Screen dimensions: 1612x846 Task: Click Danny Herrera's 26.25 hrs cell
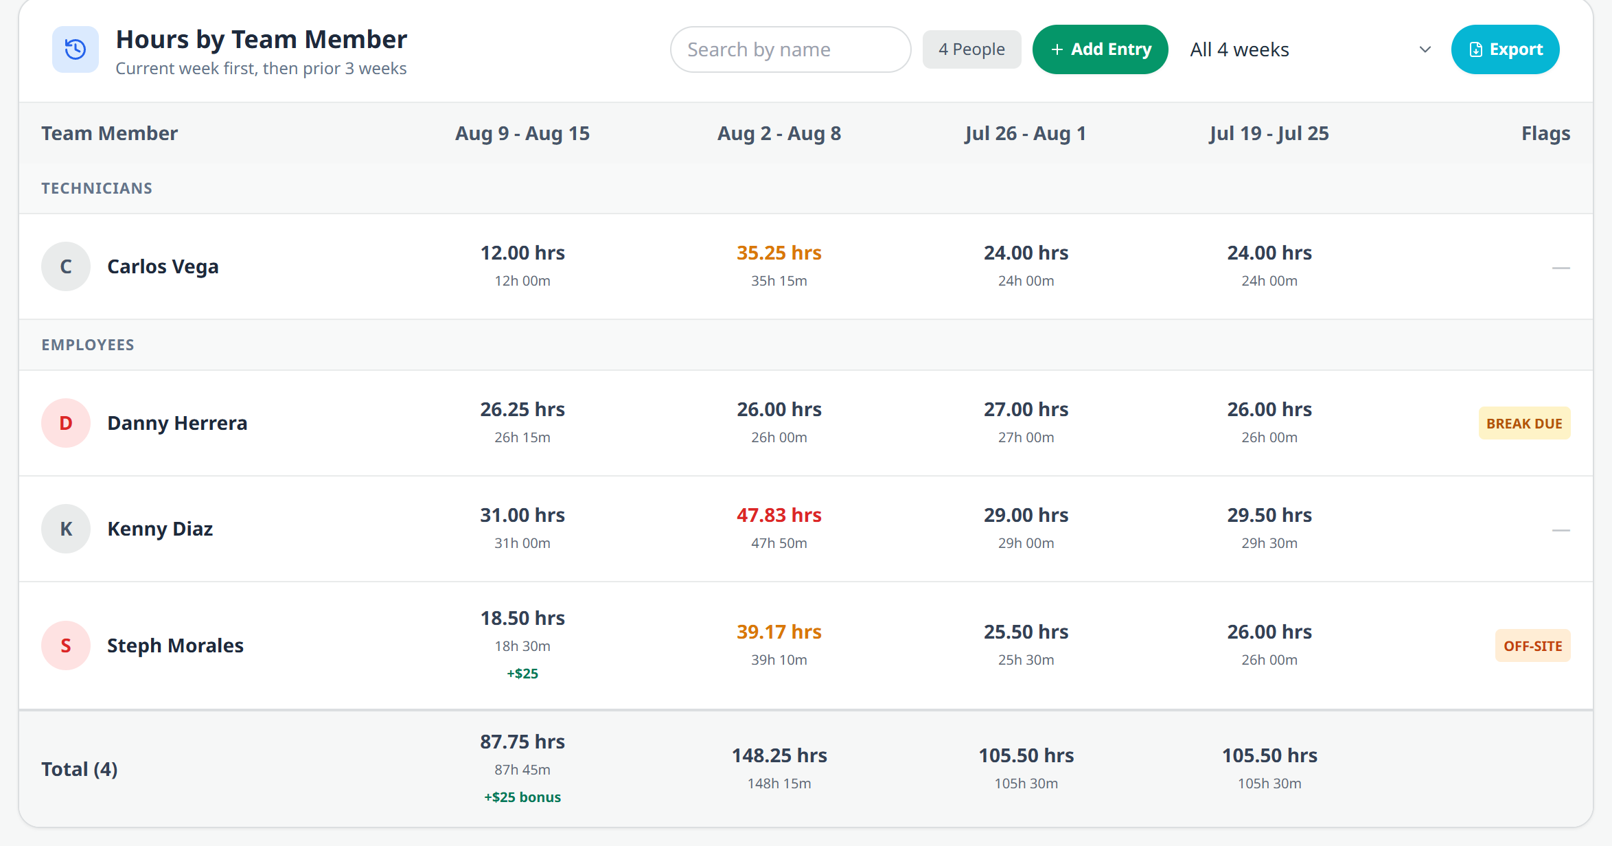pyautogui.click(x=522, y=409)
